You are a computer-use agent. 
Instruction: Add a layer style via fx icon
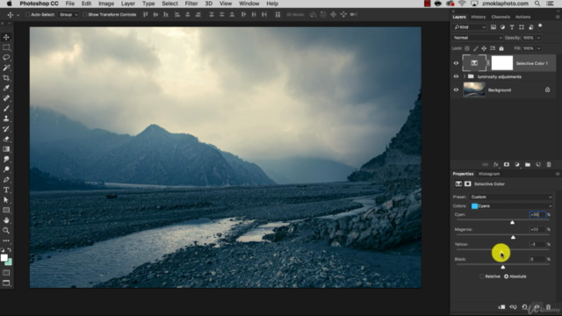[x=495, y=164]
